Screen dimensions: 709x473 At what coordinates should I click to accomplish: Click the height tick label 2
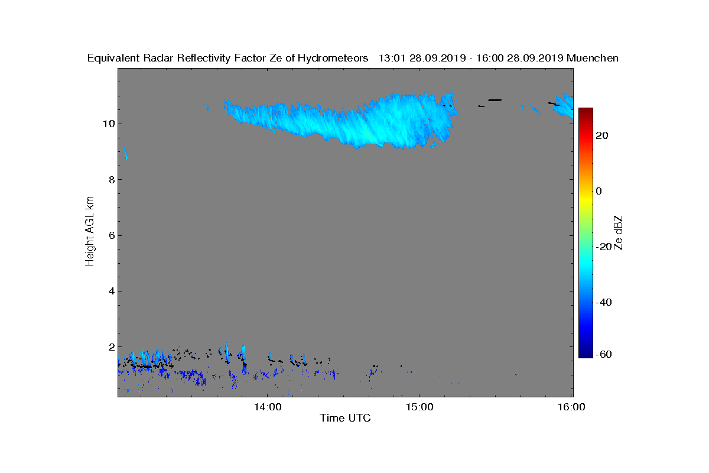[x=111, y=346]
